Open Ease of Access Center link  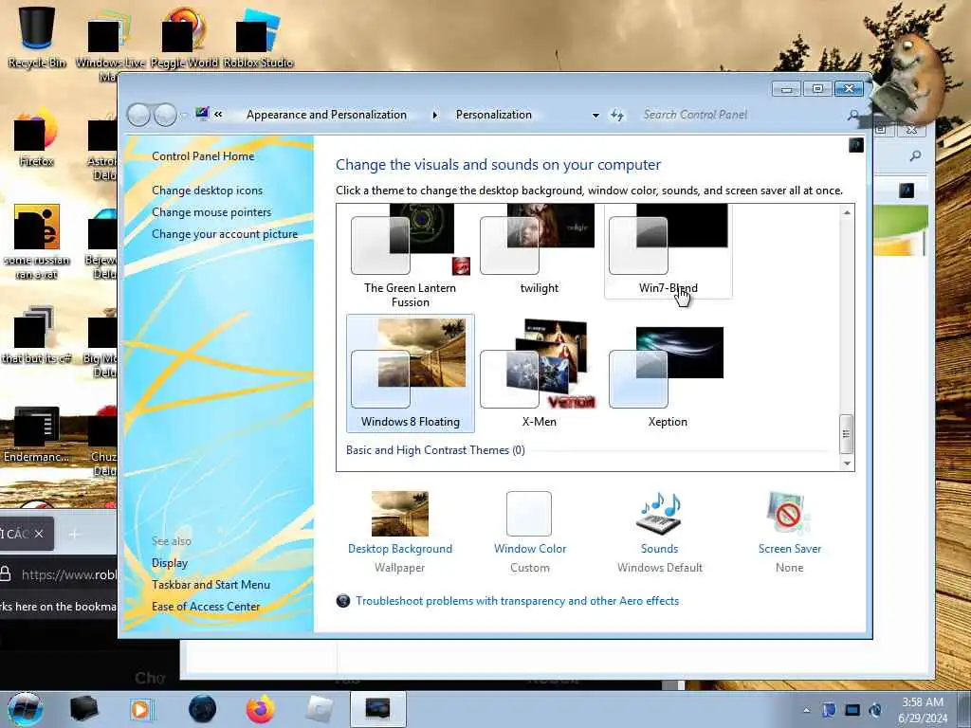pyautogui.click(x=206, y=607)
